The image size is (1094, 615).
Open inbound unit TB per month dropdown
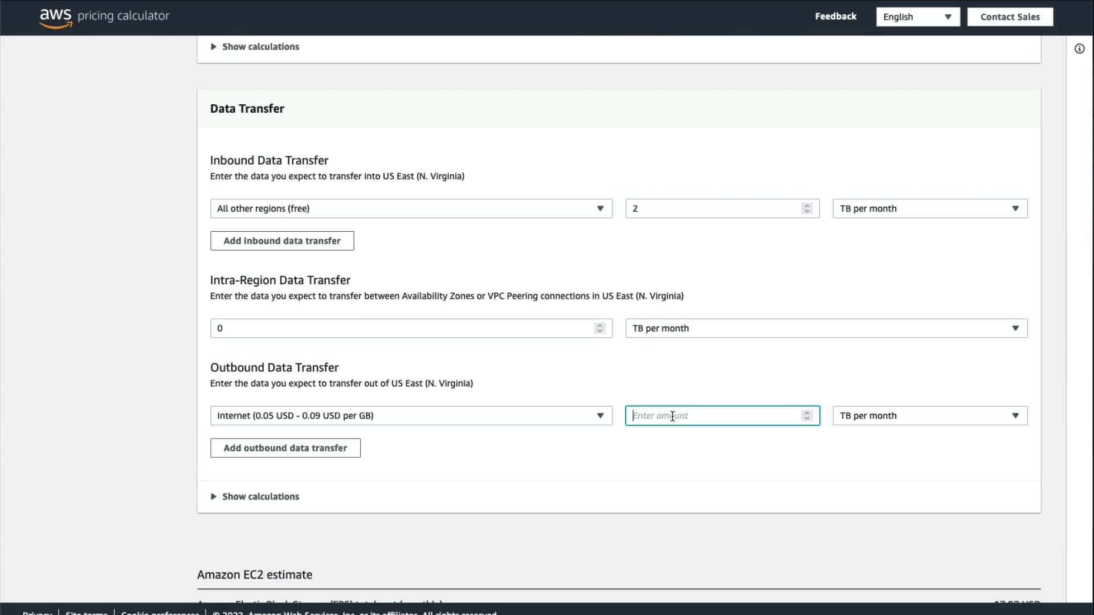pos(929,208)
